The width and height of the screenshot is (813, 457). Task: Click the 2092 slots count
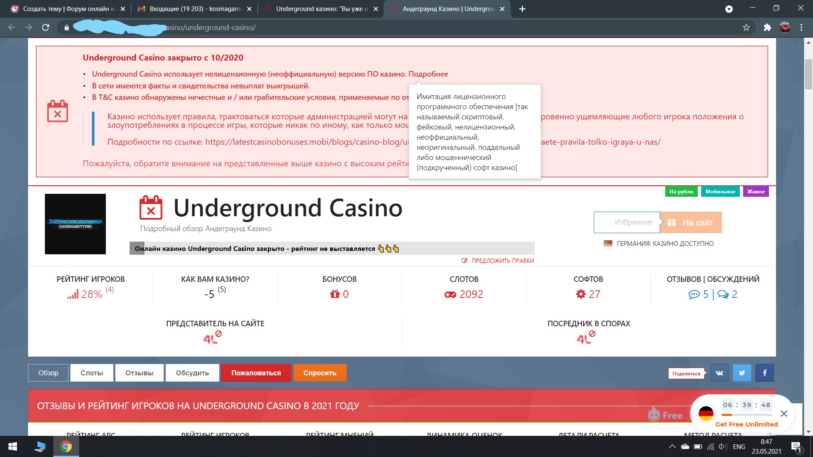click(464, 294)
